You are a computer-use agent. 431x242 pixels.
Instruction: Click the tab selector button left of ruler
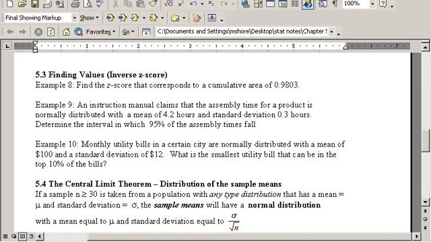[7, 46]
